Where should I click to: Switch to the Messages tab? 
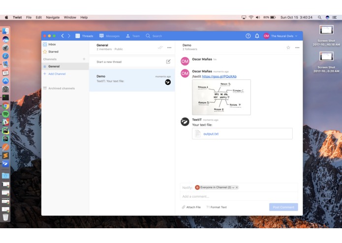(x=109, y=36)
